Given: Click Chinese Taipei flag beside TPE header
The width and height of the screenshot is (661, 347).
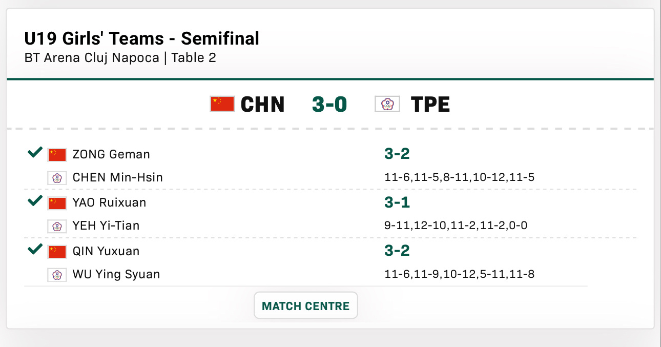Looking at the screenshot, I should [x=387, y=104].
